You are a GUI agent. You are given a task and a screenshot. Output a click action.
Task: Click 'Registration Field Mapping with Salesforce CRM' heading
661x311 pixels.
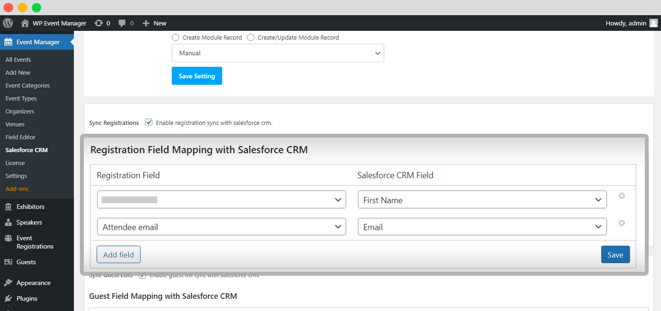coord(199,150)
